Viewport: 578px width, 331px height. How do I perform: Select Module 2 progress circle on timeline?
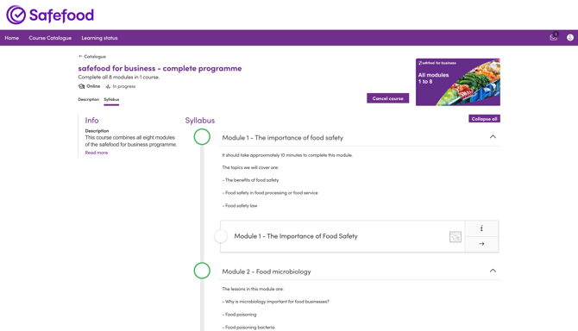click(x=202, y=271)
